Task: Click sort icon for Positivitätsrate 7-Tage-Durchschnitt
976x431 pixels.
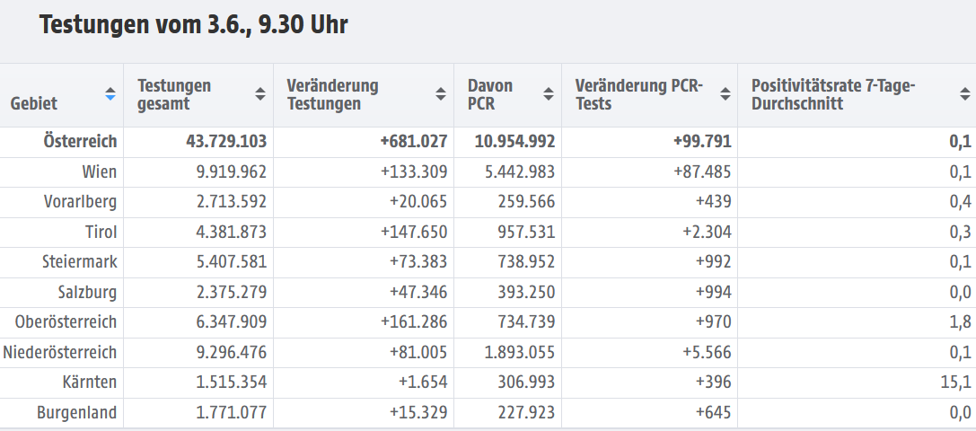Action: click(x=964, y=93)
